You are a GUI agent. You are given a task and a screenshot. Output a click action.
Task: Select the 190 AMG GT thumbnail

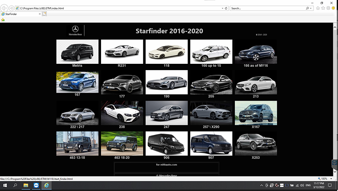(166, 82)
